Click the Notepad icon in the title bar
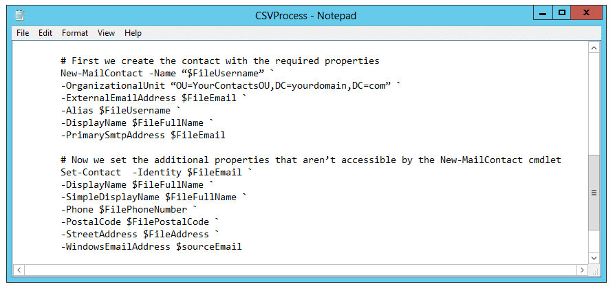615x291 pixels. coord(19,15)
